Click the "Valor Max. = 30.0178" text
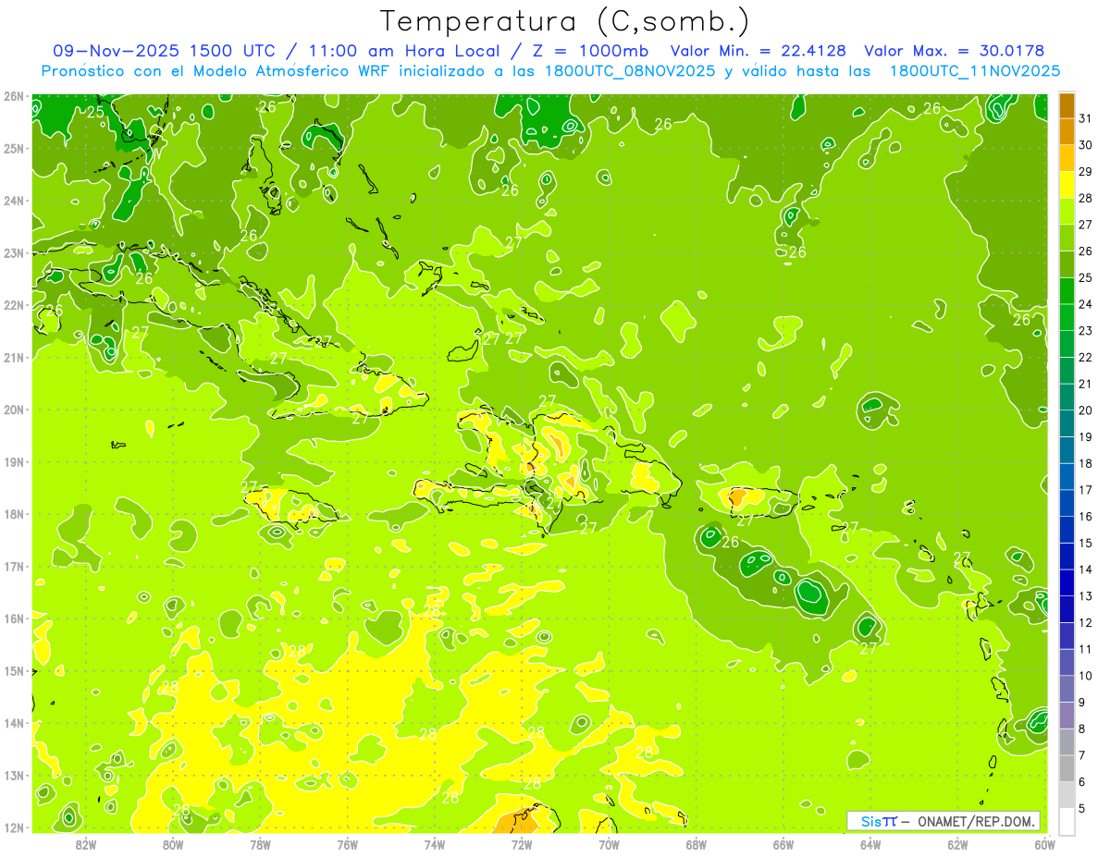The image size is (1110, 857). pos(956,51)
